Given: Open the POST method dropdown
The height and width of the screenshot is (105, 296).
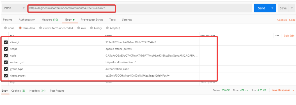Looking at the screenshot, I should [x=14, y=8].
